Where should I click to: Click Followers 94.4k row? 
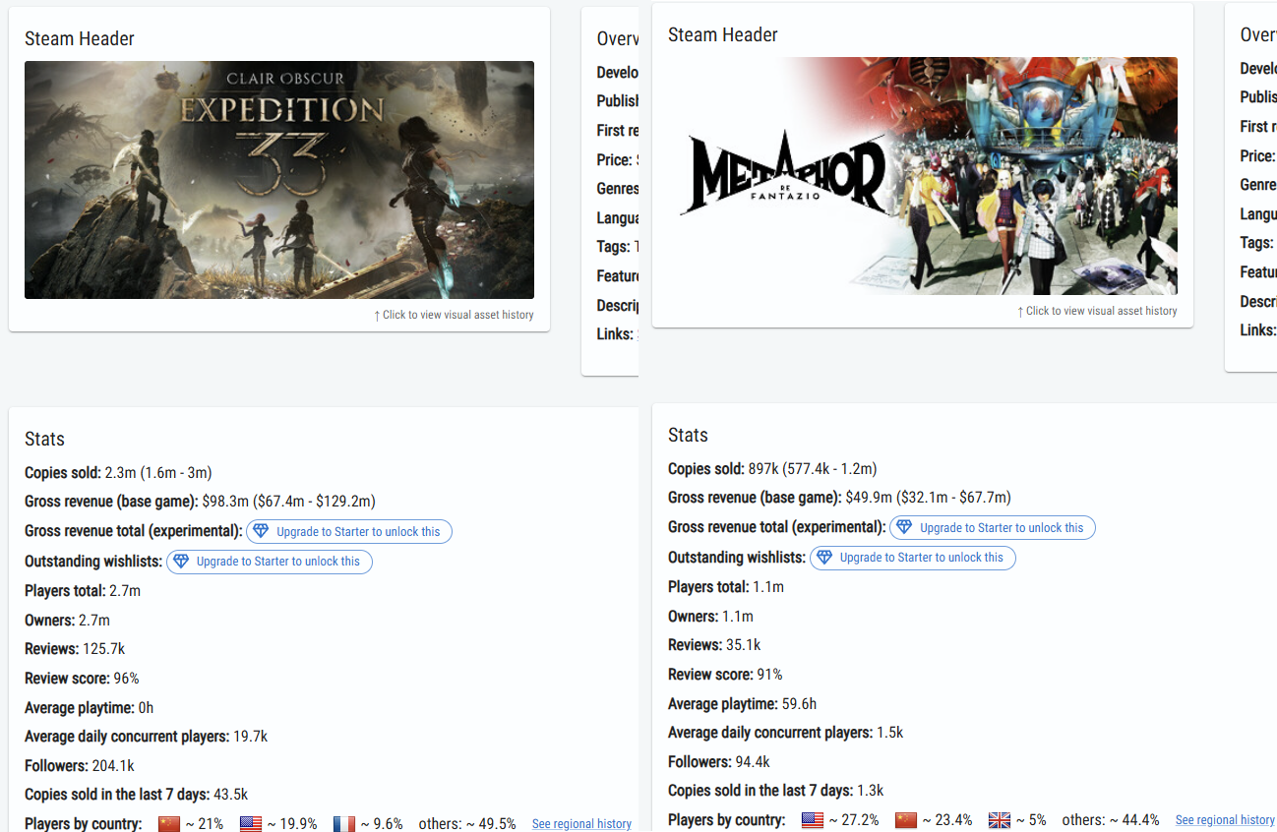[x=719, y=762]
